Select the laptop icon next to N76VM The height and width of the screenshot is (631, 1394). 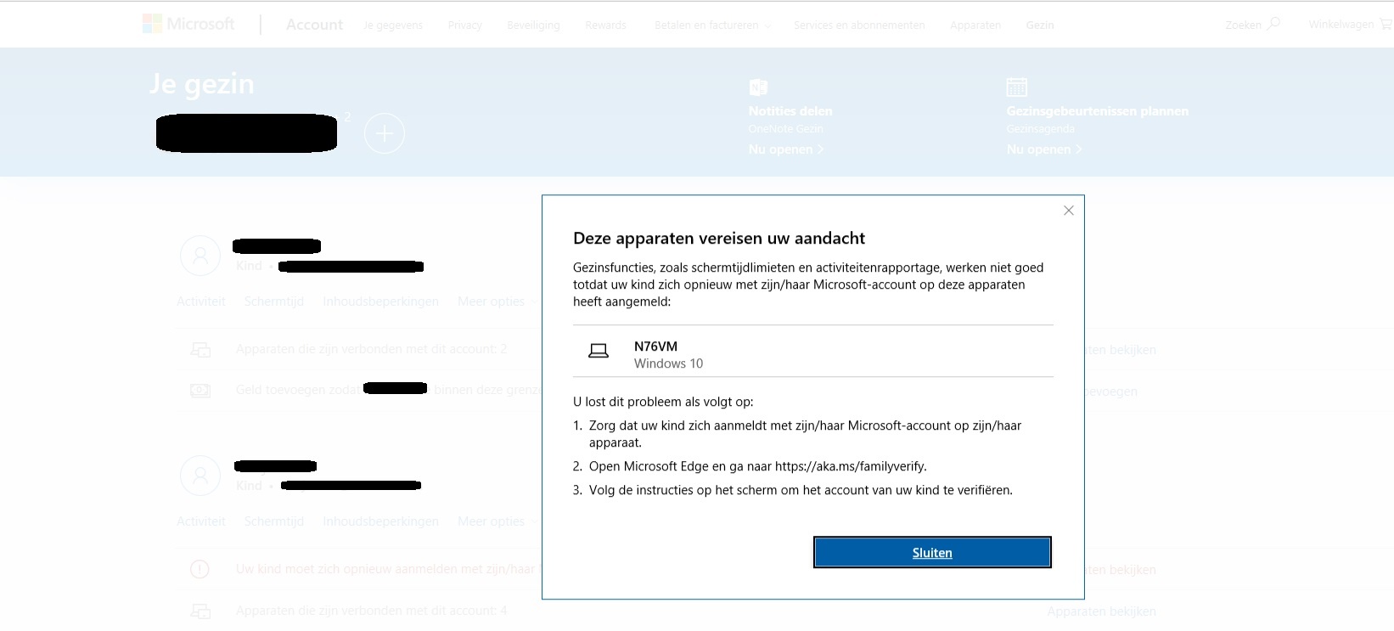point(599,351)
